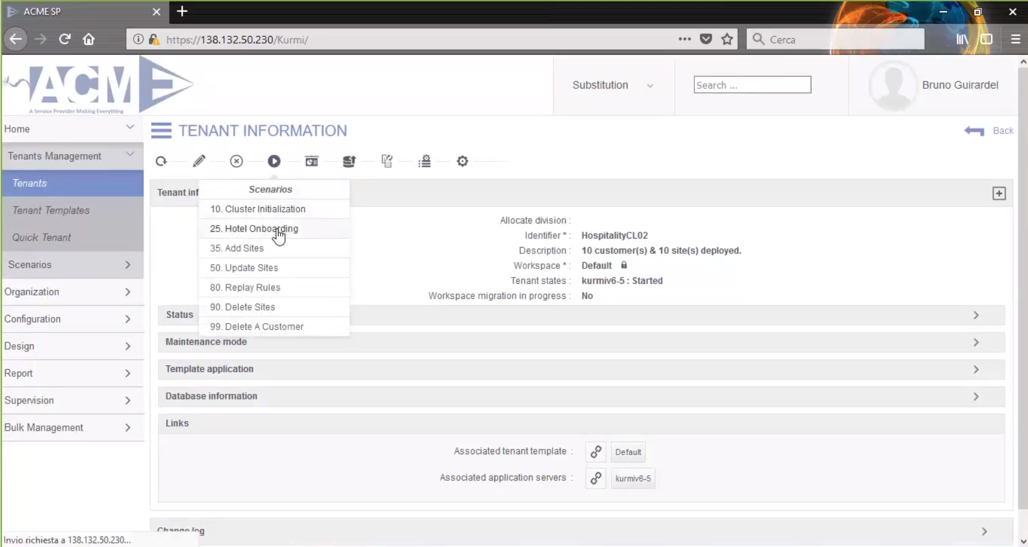The height and width of the screenshot is (547, 1028).
Task: Expand the Tenant information panel plus button
Action: coord(999,194)
